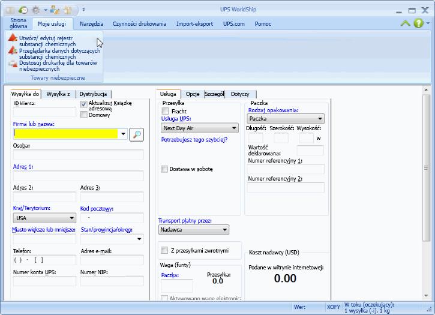Screen dimensions: 435x315
Task: Click the green help question mark icon
Action: pos(418,23)
